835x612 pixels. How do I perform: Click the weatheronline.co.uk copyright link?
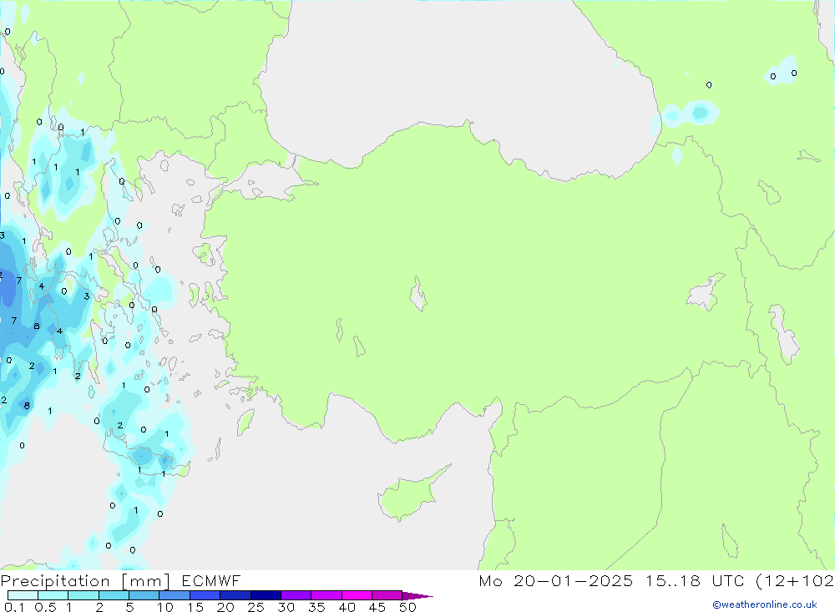(764, 604)
